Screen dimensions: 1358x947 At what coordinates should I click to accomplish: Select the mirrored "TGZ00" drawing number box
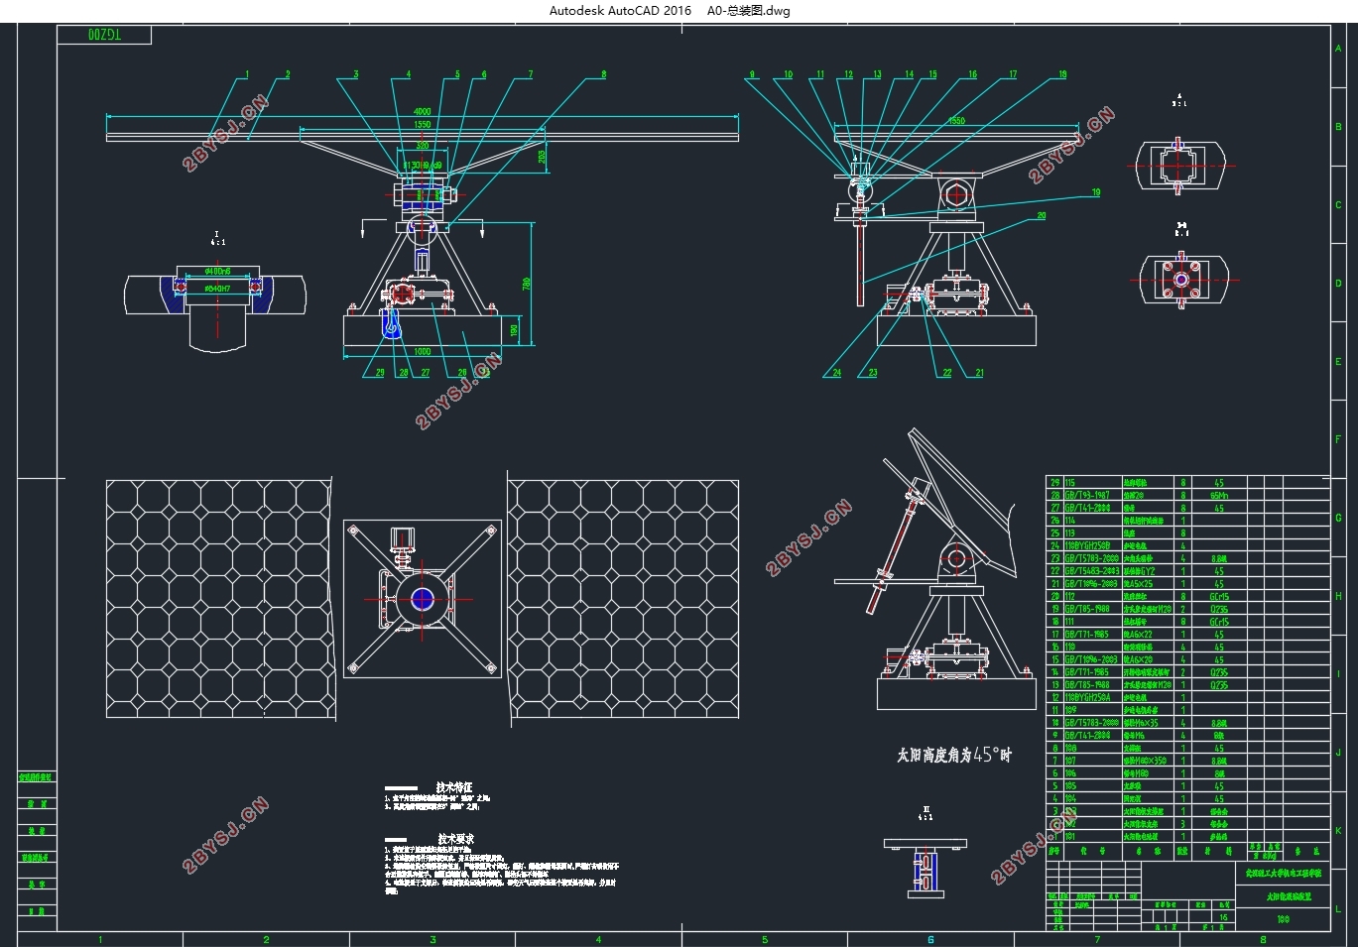point(104,35)
